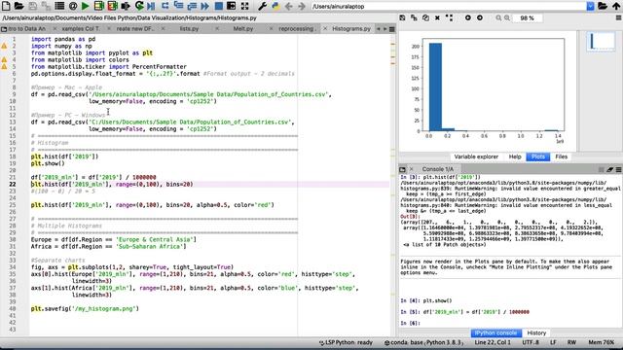Create a new file from the toolbar

[x=7, y=6]
